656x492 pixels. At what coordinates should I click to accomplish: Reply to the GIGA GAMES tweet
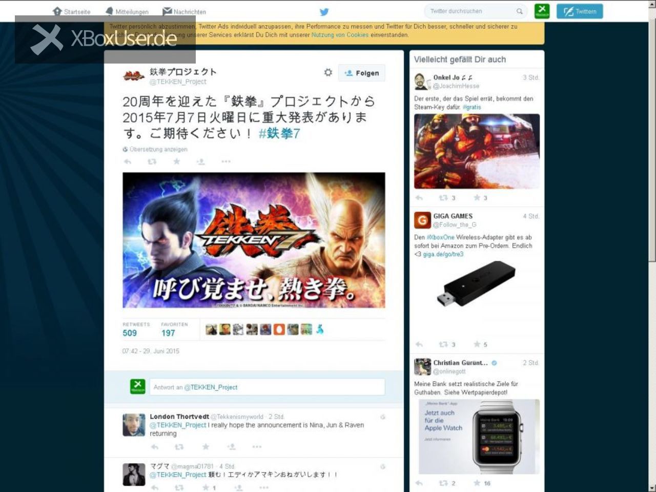419,344
